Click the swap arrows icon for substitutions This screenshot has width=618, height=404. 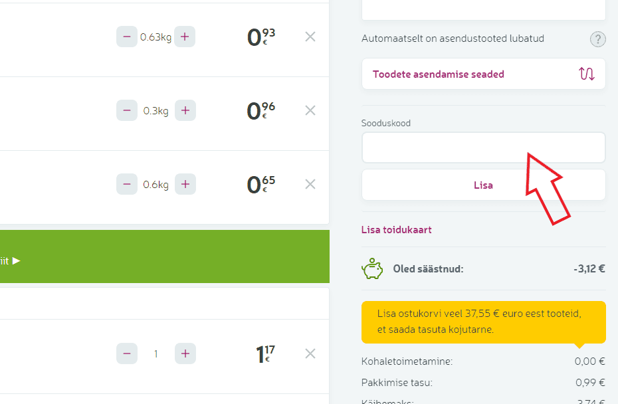(x=587, y=74)
